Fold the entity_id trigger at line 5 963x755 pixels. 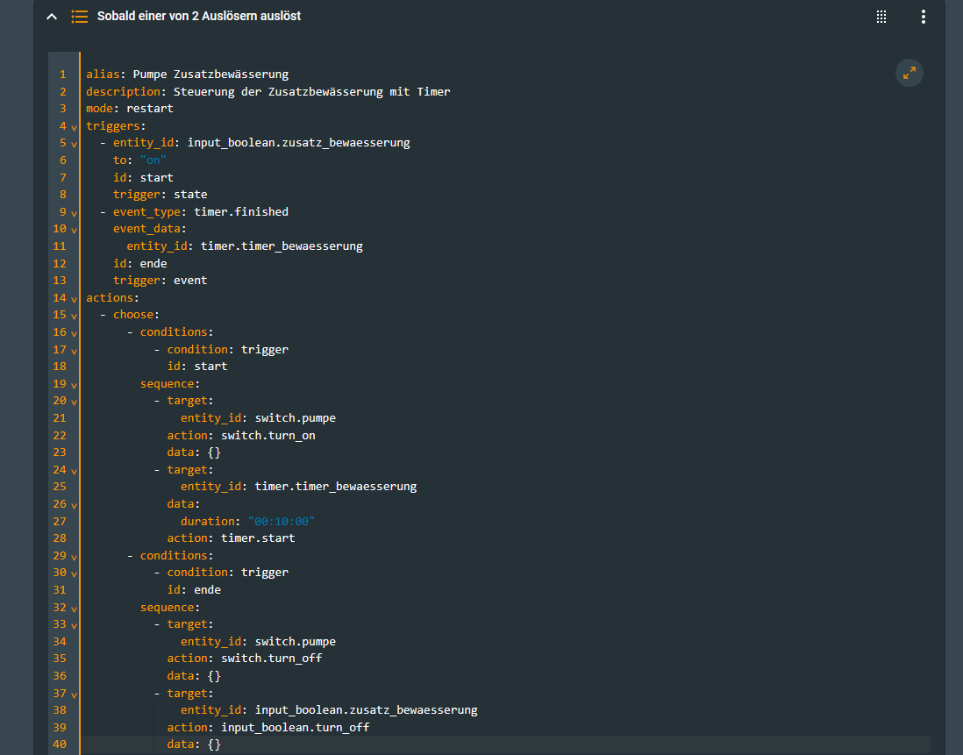coord(74,144)
